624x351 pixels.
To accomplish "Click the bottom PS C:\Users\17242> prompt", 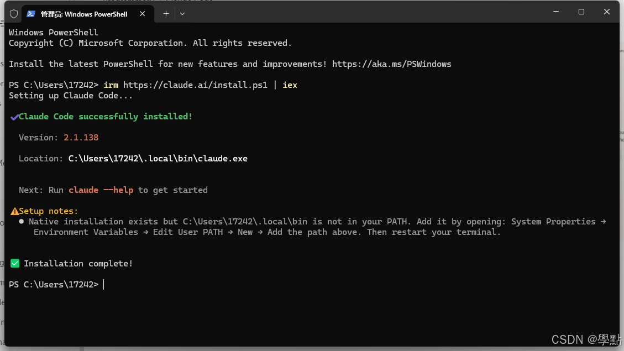I will 53,285.
